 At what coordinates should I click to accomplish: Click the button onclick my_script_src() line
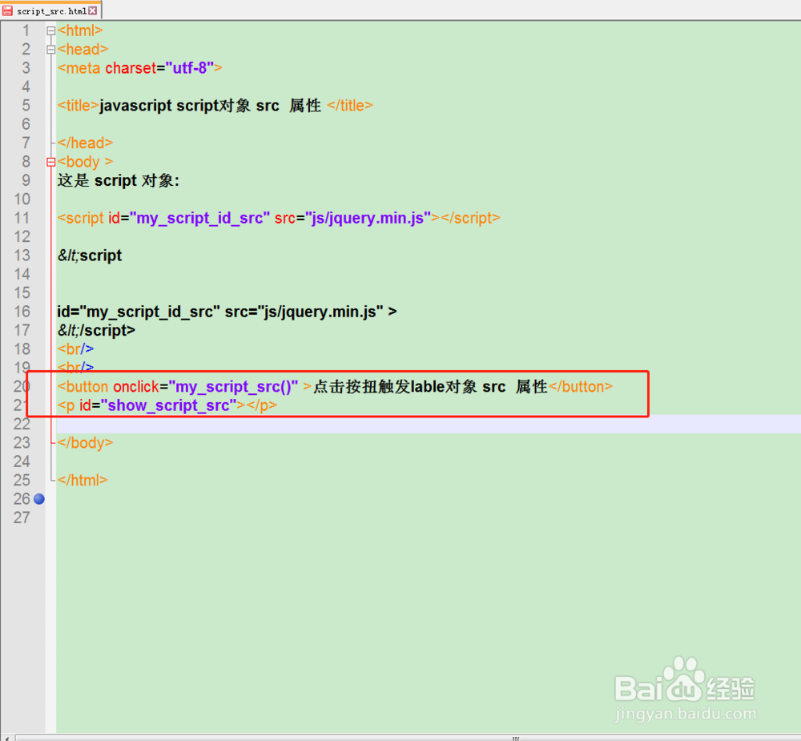click(335, 387)
